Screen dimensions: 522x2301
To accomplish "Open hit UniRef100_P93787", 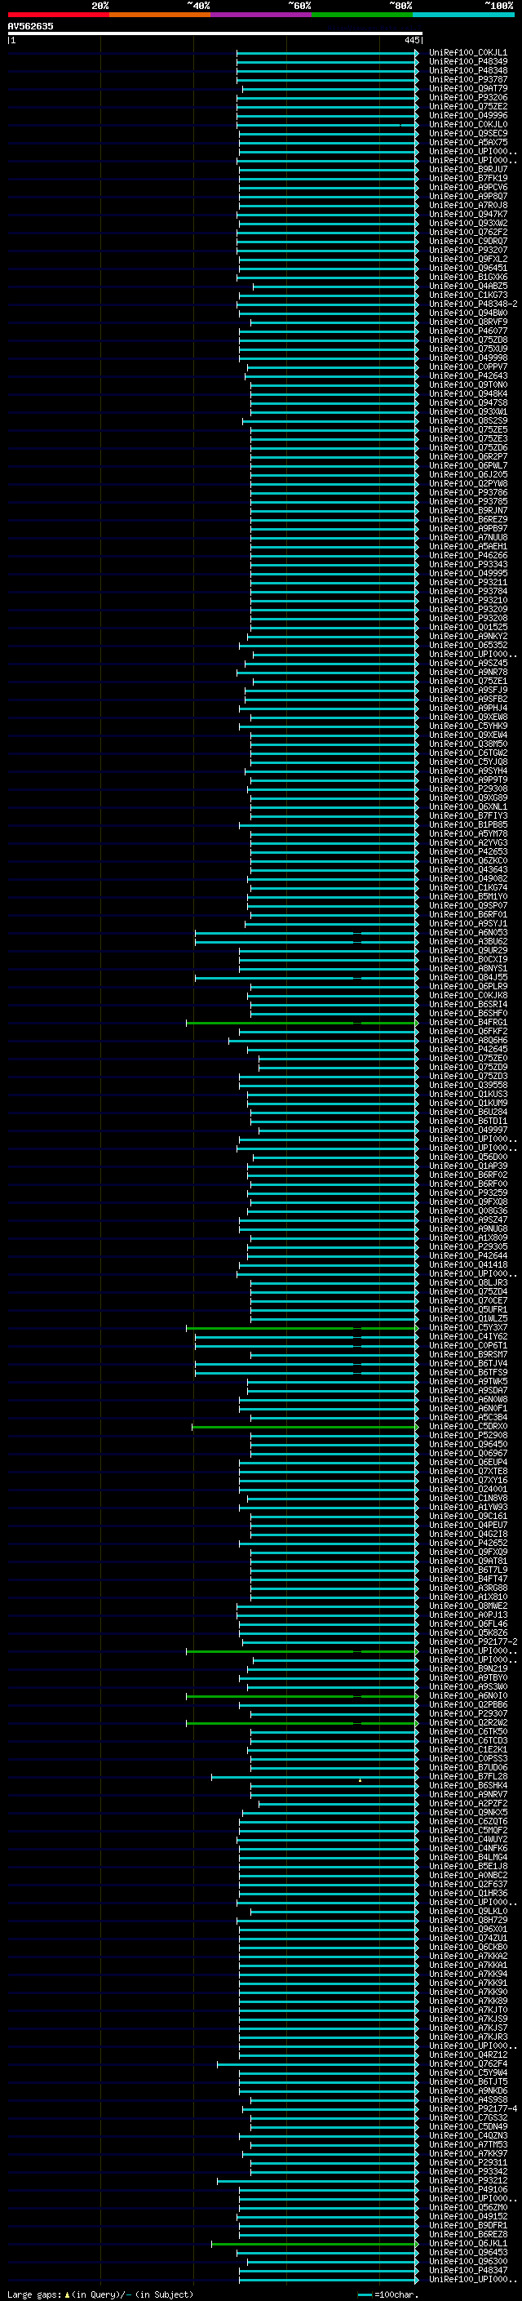I will click(x=467, y=79).
